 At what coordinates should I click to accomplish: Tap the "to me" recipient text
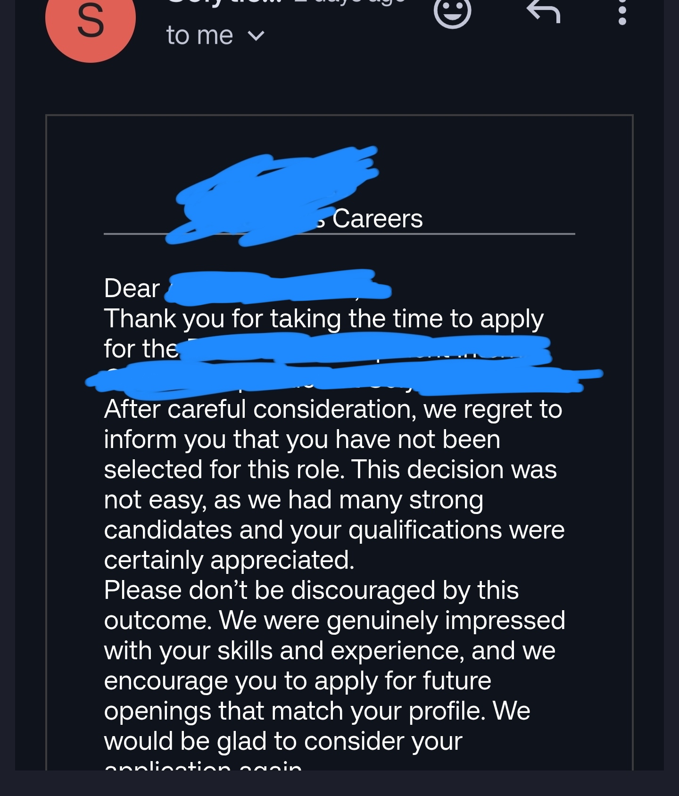coord(199,36)
